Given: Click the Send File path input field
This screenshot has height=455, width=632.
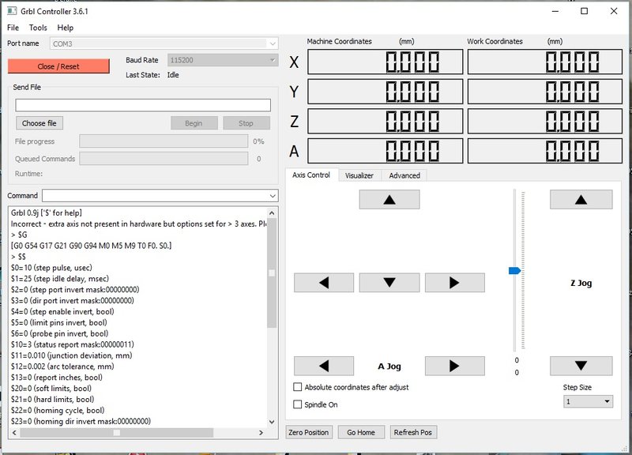Looking at the screenshot, I should click(143, 105).
